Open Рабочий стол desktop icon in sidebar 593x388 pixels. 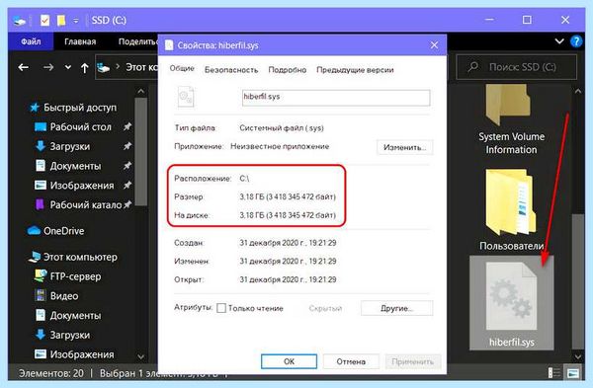[x=41, y=126]
